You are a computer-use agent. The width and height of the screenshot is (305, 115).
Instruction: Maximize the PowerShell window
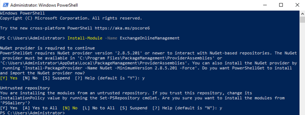point(281,5)
